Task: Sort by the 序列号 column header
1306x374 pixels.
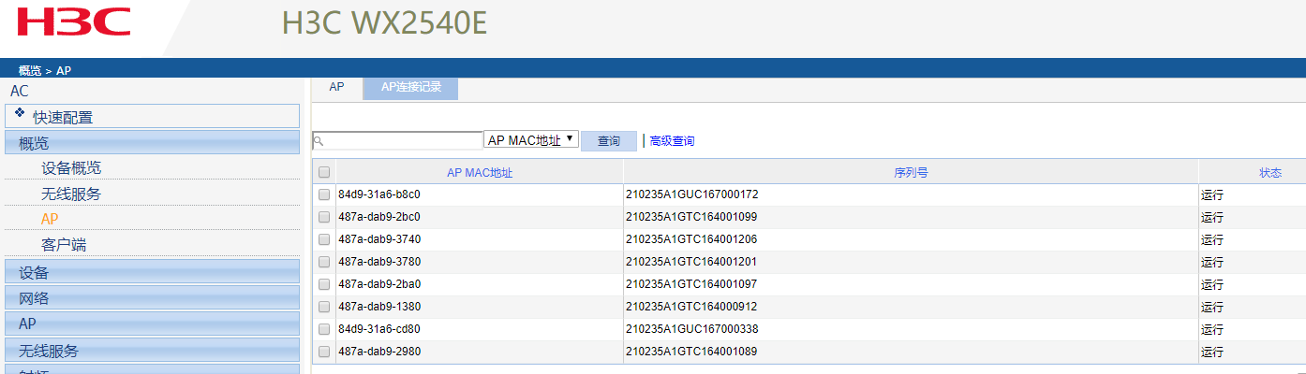Action: pos(911,172)
